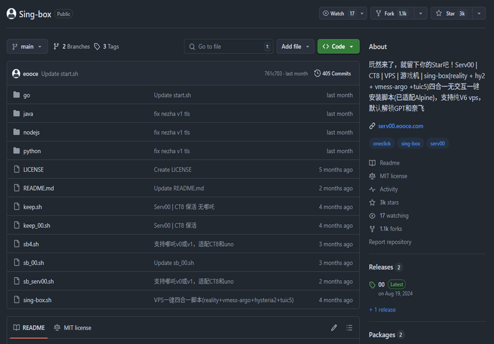Open the Fork options dropdown arrow
The height and width of the screenshot is (344, 494).
[x=420, y=14]
